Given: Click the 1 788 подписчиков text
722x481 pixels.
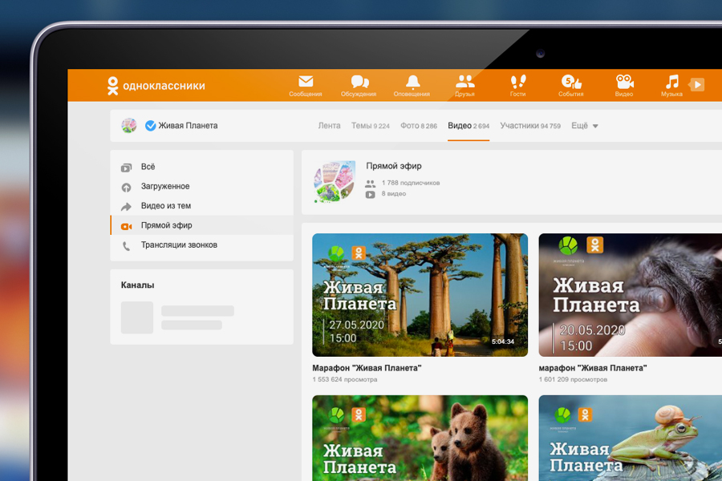Looking at the screenshot, I should pyautogui.click(x=411, y=183).
